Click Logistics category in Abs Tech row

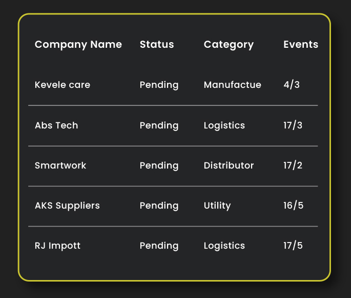[x=224, y=125]
